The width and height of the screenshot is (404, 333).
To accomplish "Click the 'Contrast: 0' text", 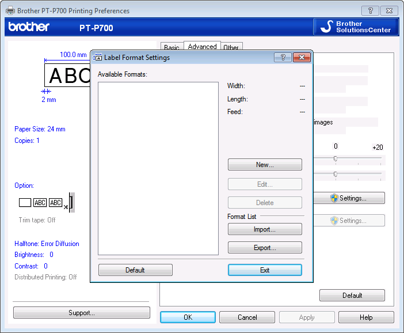I will click(31, 266).
